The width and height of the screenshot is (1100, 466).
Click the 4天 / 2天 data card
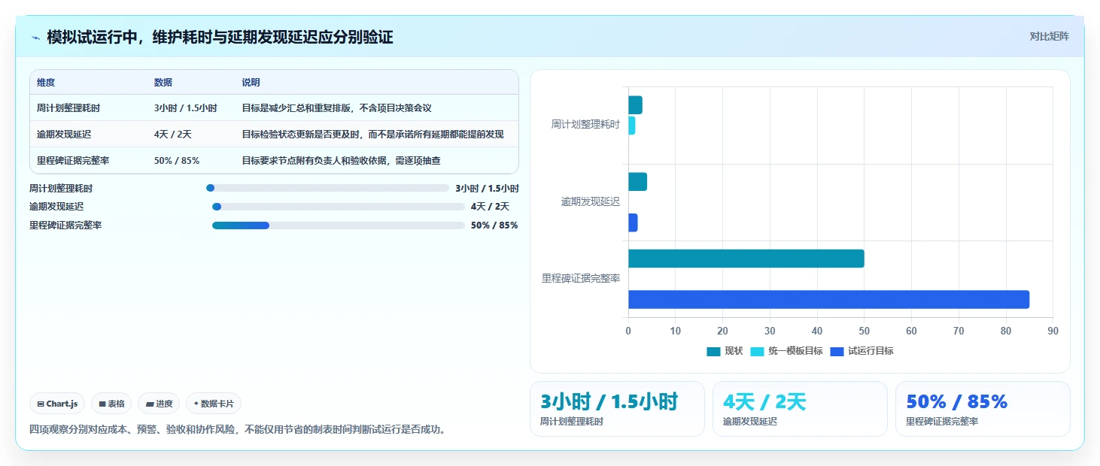pos(800,409)
